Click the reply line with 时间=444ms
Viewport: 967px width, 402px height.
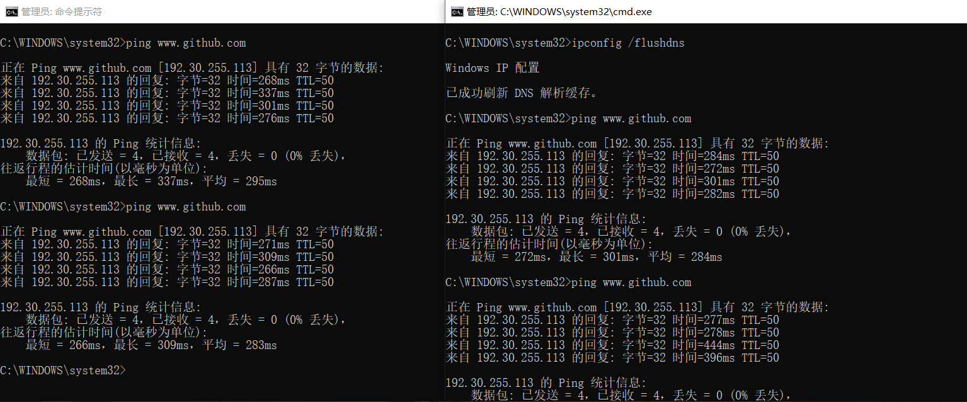[612, 345]
